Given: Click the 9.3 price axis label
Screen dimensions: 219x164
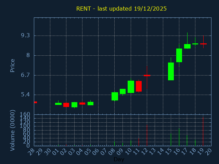Looking at the screenshot, I should click(25, 36).
